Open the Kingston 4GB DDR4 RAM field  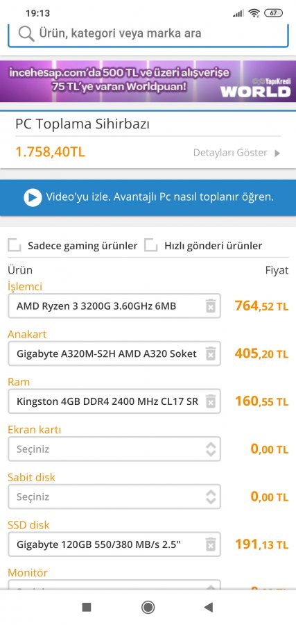pyautogui.click(x=114, y=401)
